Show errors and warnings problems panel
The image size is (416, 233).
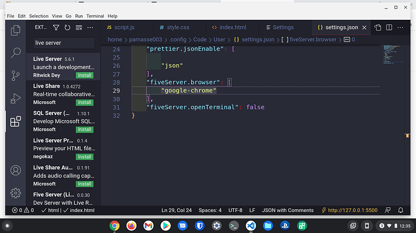tap(23, 210)
